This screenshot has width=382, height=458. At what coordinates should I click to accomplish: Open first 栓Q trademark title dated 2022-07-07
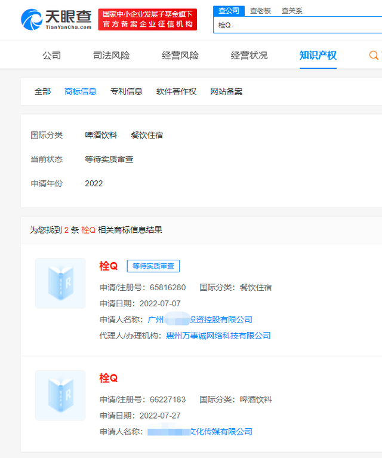coord(109,266)
